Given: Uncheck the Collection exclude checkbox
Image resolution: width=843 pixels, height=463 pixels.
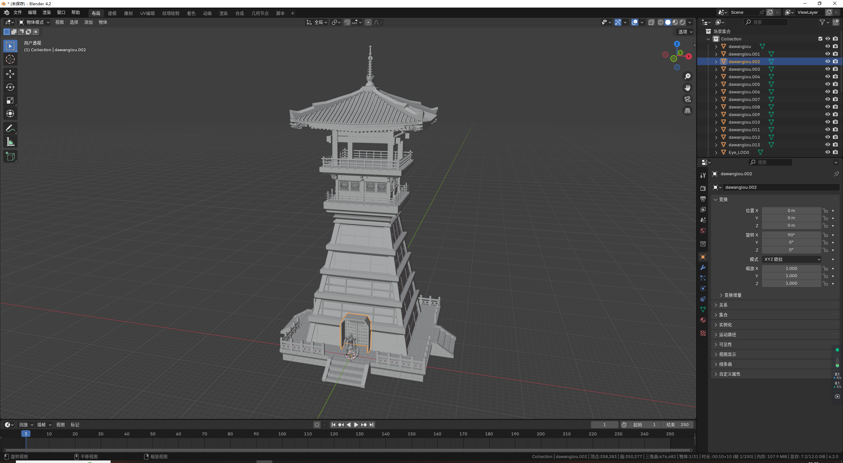Looking at the screenshot, I should (820, 39).
